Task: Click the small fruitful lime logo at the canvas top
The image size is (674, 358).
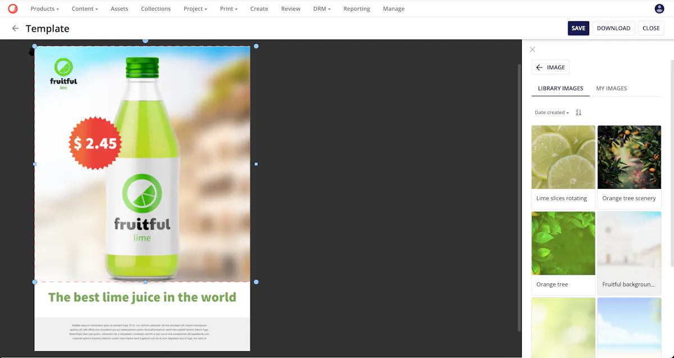Action: tap(63, 74)
